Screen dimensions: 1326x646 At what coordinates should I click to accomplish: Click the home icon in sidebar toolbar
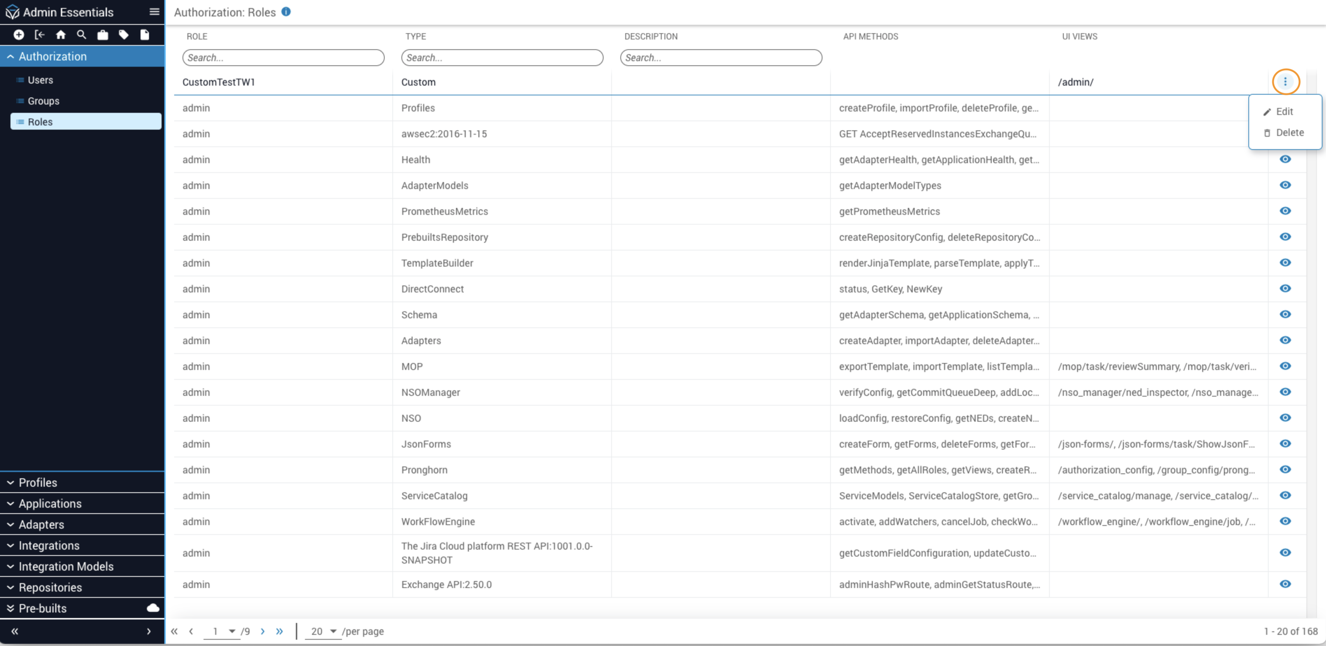(x=61, y=35)
